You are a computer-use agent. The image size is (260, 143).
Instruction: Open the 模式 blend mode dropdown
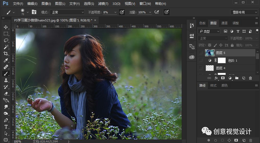[67, 12]
